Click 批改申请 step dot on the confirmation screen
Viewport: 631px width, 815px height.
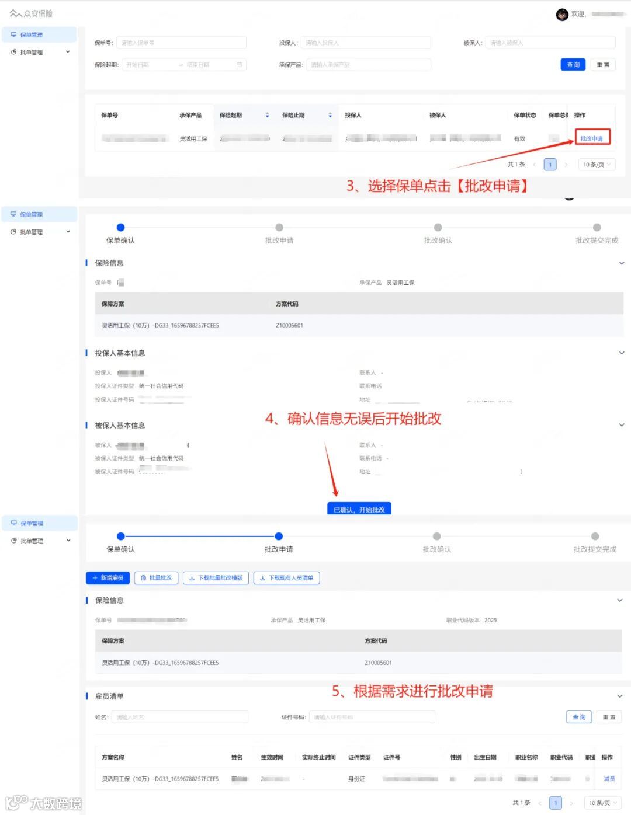[279, 227]
